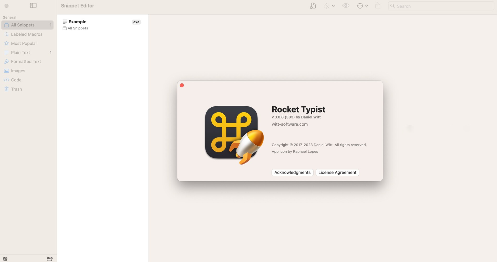497x262 pixels.
Task: Click the Formatted Text brush icon
Action: [x=7, y=62]
